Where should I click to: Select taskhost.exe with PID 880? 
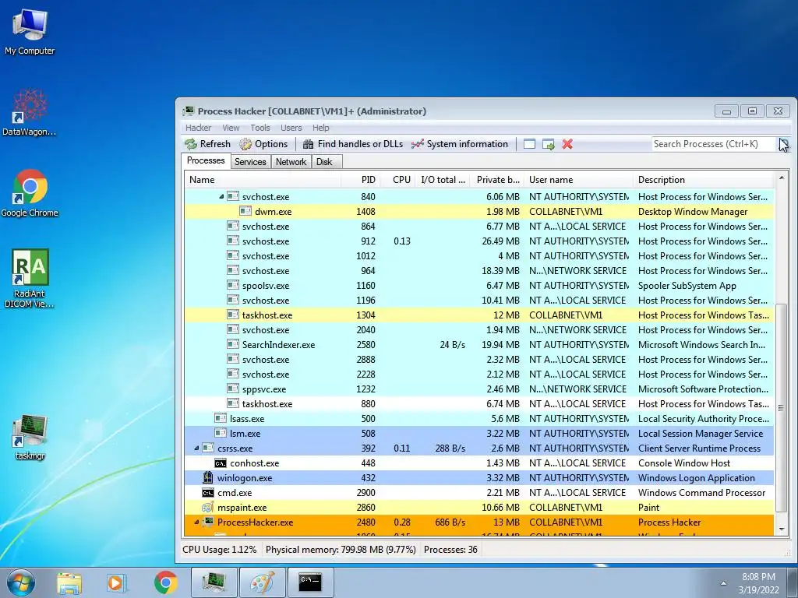(479, 404)
